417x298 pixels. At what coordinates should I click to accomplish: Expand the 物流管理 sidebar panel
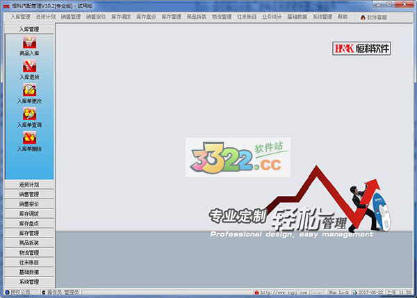coord(29,253)
